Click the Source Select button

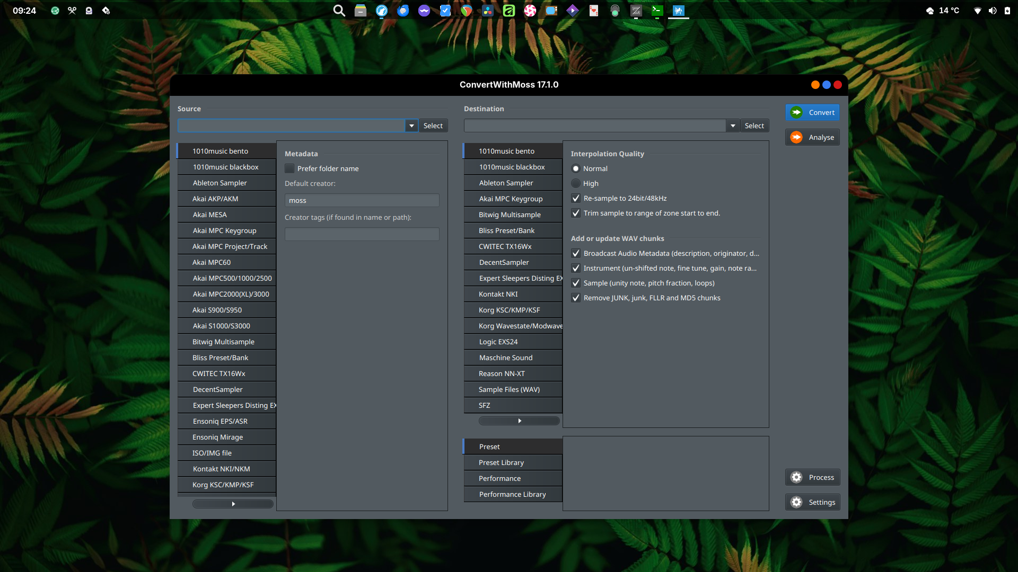tap(433, 126)
